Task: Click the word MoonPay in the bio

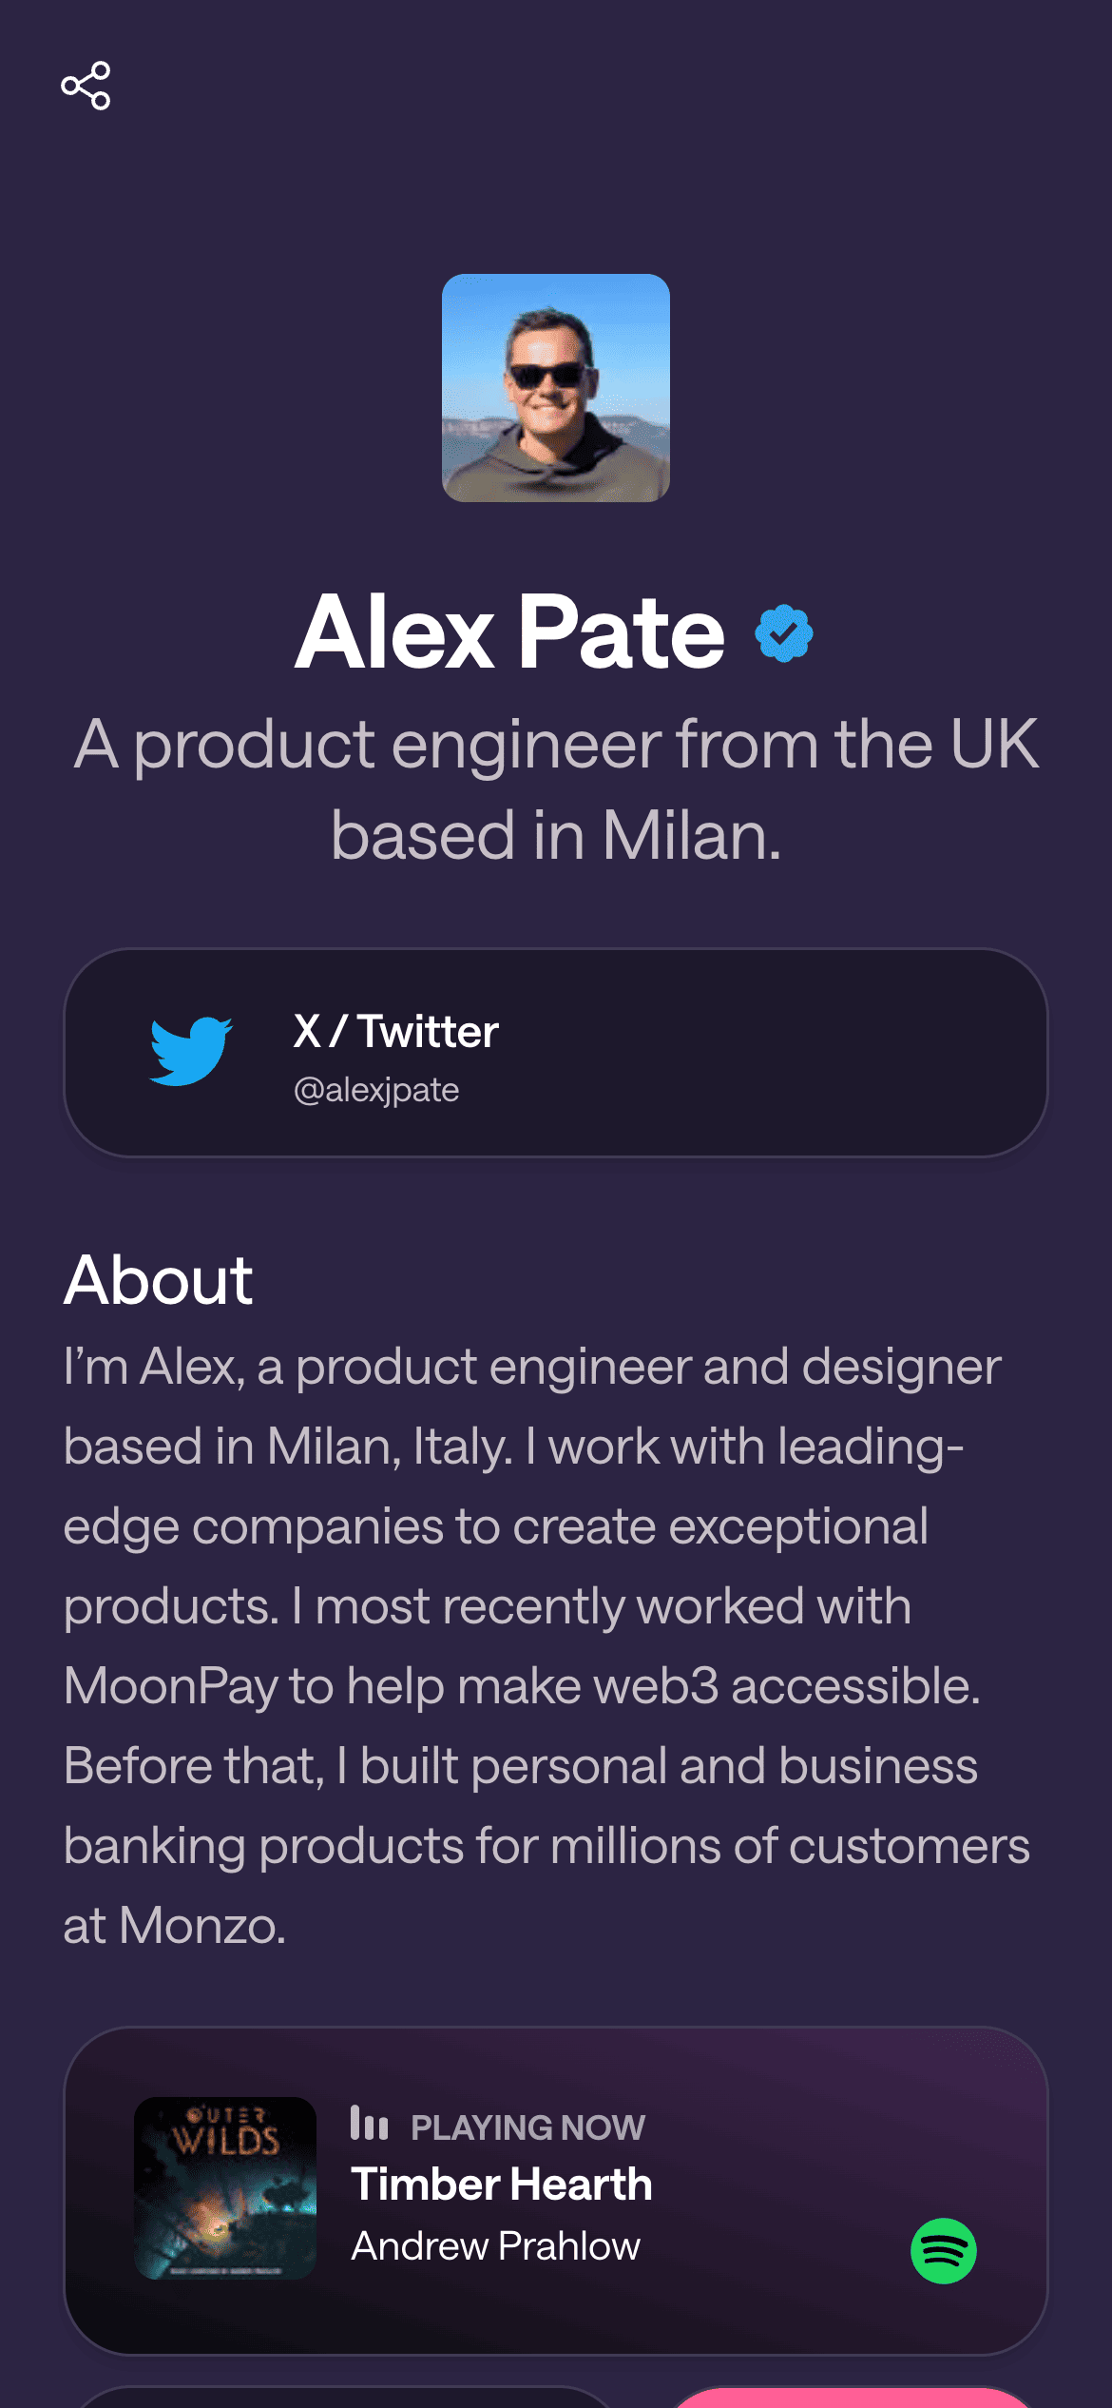Action: [x=171, y=1686]
